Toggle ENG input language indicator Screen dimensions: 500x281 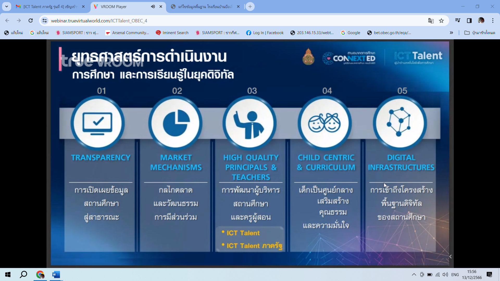(455, 274)
